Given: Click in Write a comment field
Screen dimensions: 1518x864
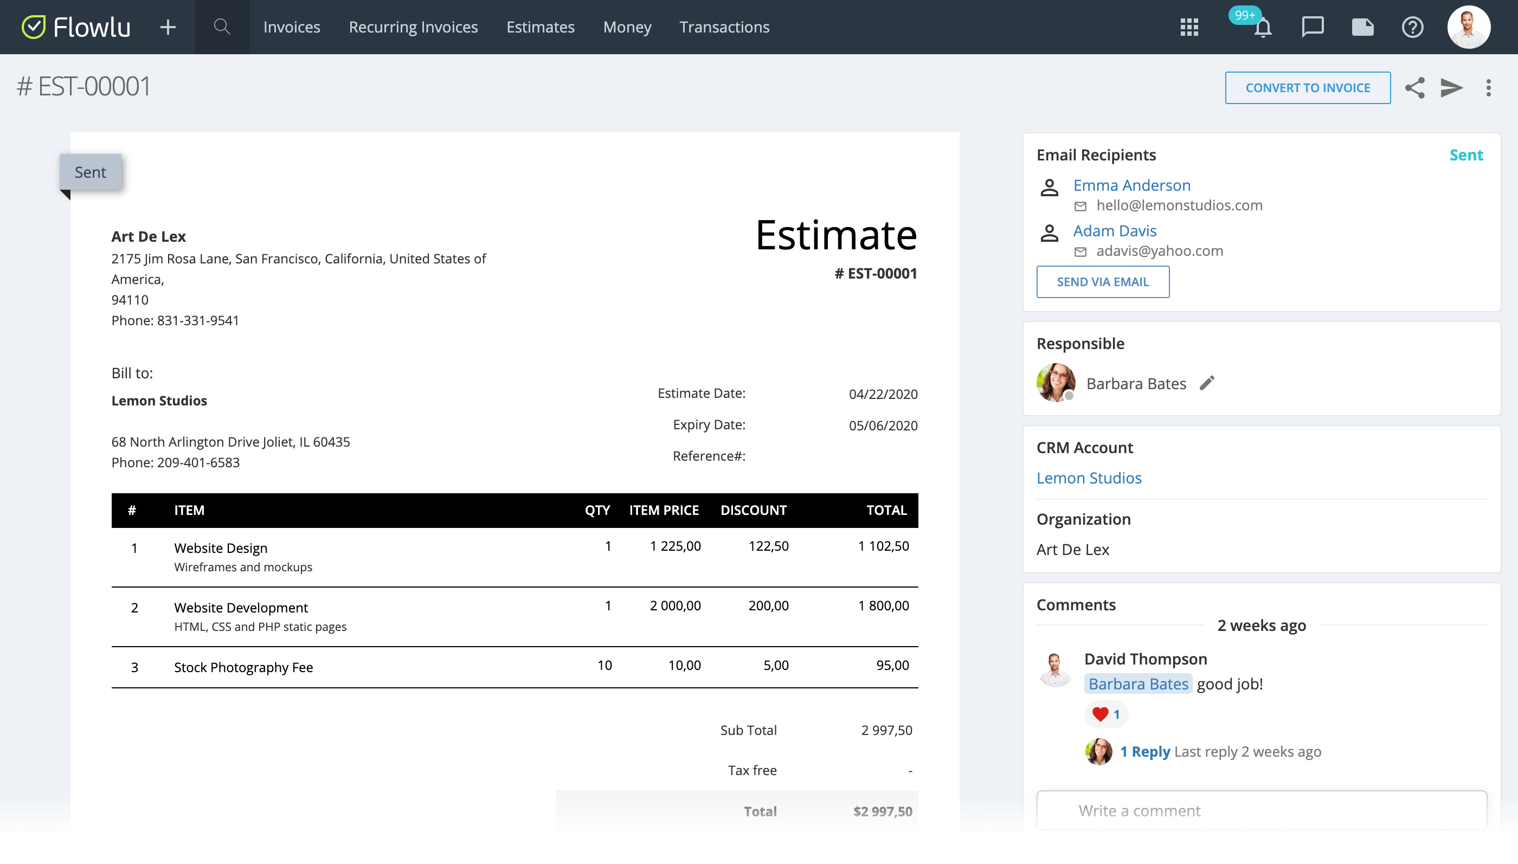Looking at the screenshot, I should click(1262, 810).
